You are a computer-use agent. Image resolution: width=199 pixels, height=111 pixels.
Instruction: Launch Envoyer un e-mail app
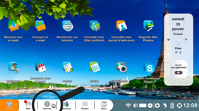(x=40, y=26)
